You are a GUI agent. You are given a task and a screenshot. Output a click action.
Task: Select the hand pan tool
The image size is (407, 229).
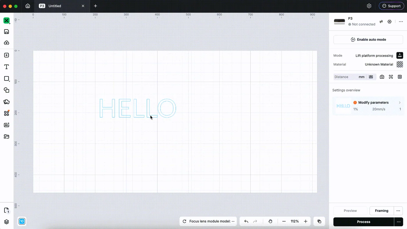coord(270,221)
